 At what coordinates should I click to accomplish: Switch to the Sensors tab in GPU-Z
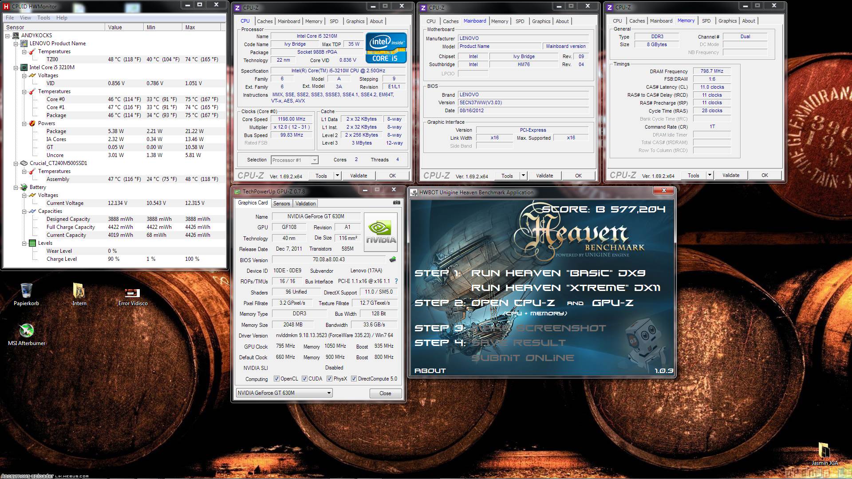click(281, 204)
